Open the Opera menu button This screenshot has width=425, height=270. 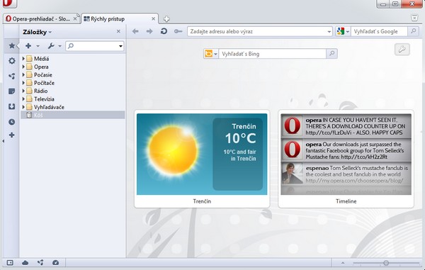click(x=9, y=4)
